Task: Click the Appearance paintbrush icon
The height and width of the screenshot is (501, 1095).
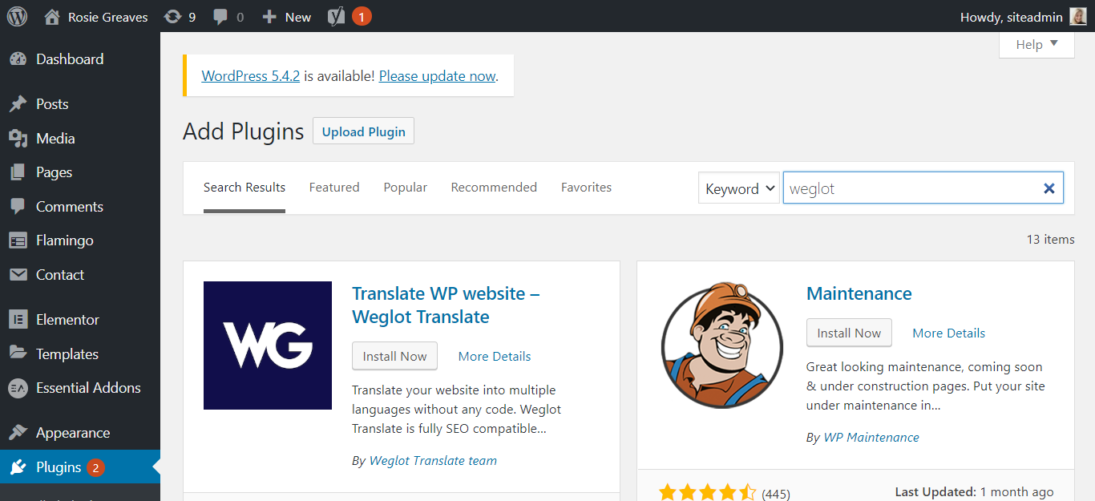Action: 18,433
